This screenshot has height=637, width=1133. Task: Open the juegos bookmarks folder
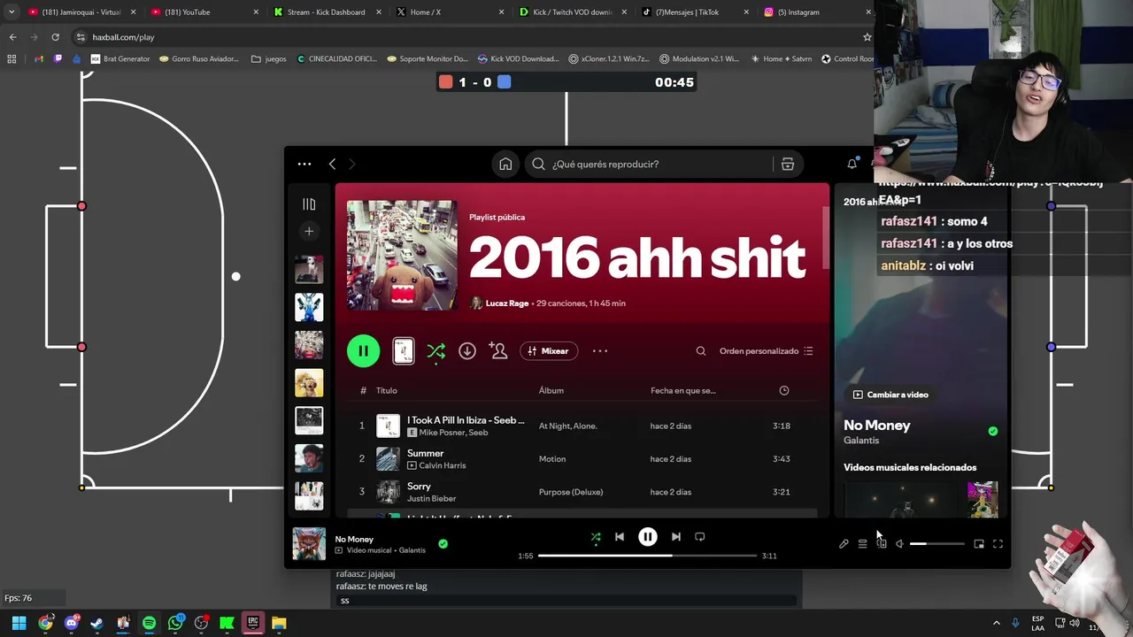coord(269,59)
